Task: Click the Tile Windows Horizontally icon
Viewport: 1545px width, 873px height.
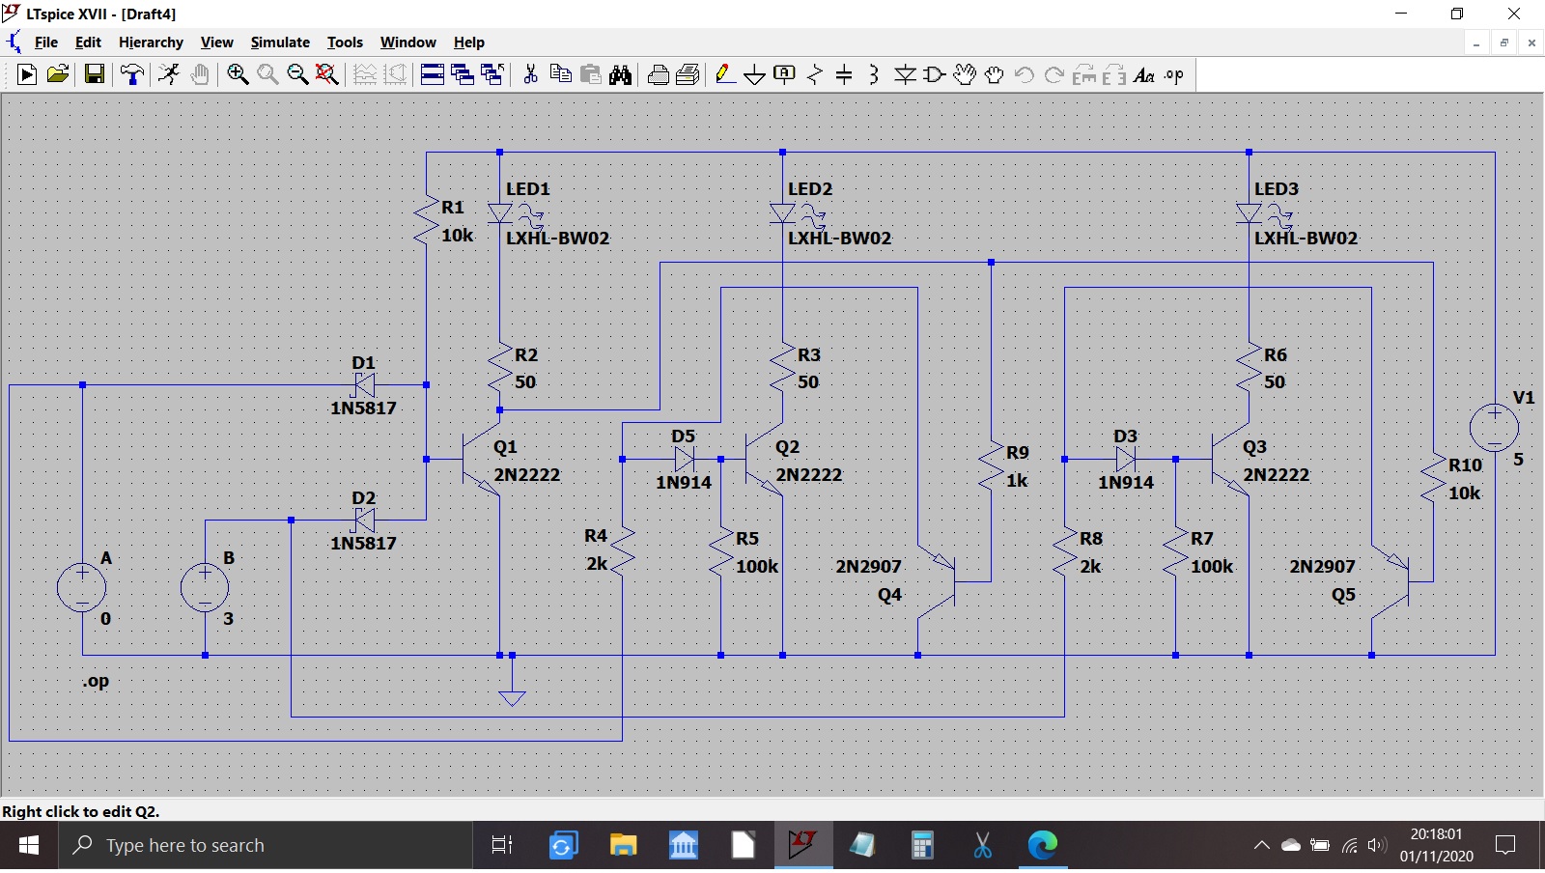Action: (433, 74)
